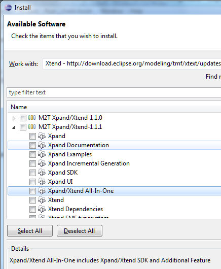Viewport: 221px width, 269px height.
Task: Click the Deselect All button
Action: click(80, 231)
